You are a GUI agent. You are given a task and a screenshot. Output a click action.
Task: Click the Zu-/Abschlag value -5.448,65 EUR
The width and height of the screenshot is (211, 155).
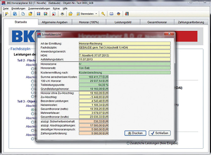point(94,97)
